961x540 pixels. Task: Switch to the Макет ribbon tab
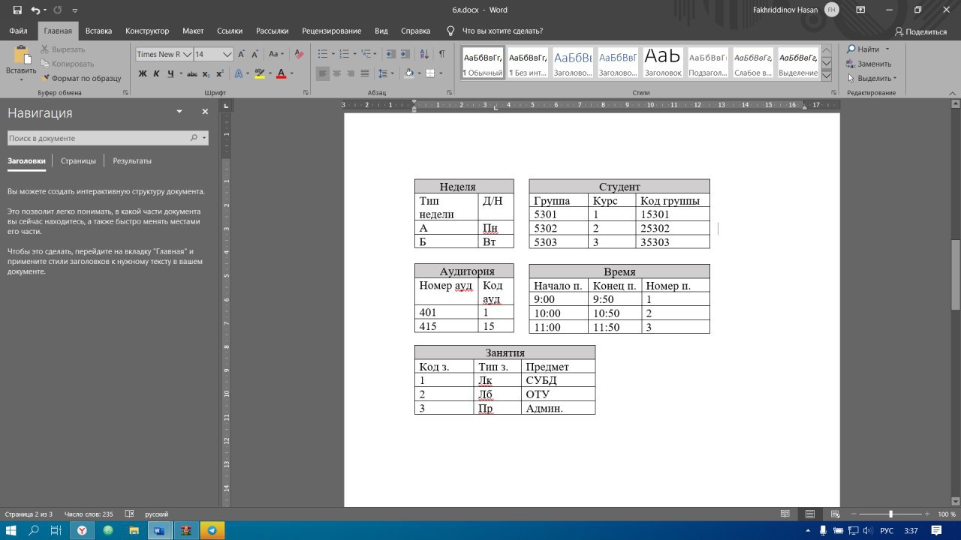click(193, 31)
